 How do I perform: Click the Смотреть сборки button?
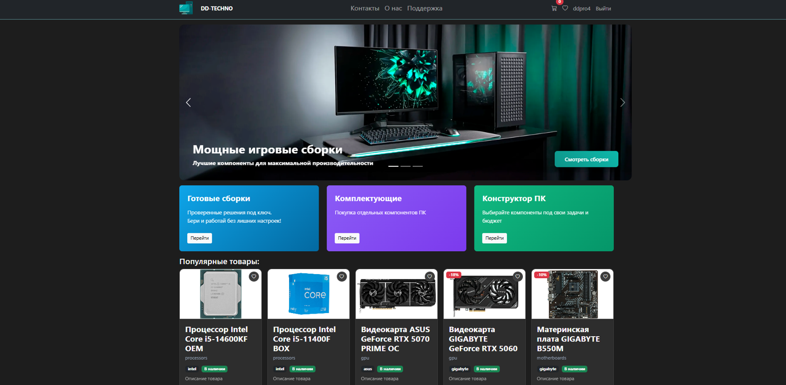click(x=586, y=159)
